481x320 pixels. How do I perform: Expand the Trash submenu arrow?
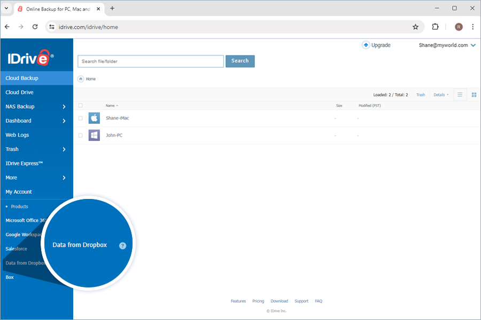(x=64, y=149)
